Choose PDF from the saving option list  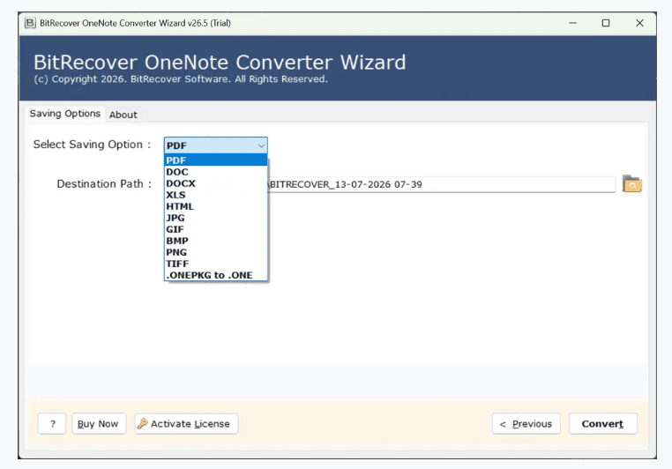(x=215, y=160)
